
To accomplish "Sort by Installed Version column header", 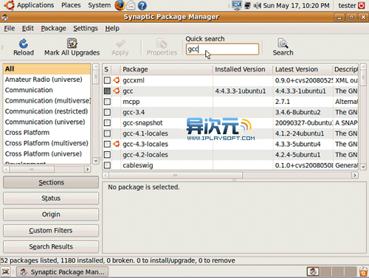I will pos(243,69).
